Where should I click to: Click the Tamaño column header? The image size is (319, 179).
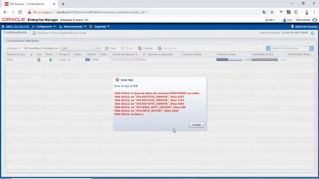(91, 54)
